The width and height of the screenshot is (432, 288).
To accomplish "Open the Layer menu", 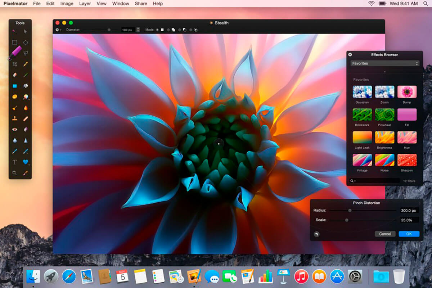I will (x=85, y=4).
